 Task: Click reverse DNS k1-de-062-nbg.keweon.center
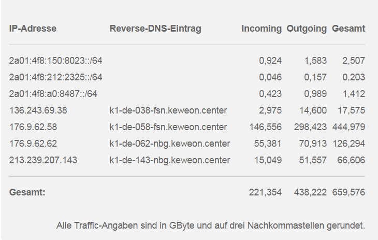point(170,144)
